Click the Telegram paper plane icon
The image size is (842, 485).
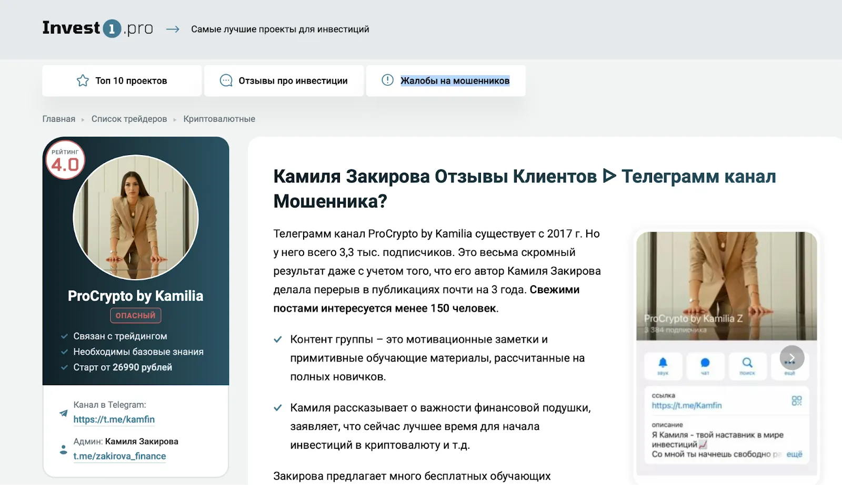(63, 413)
